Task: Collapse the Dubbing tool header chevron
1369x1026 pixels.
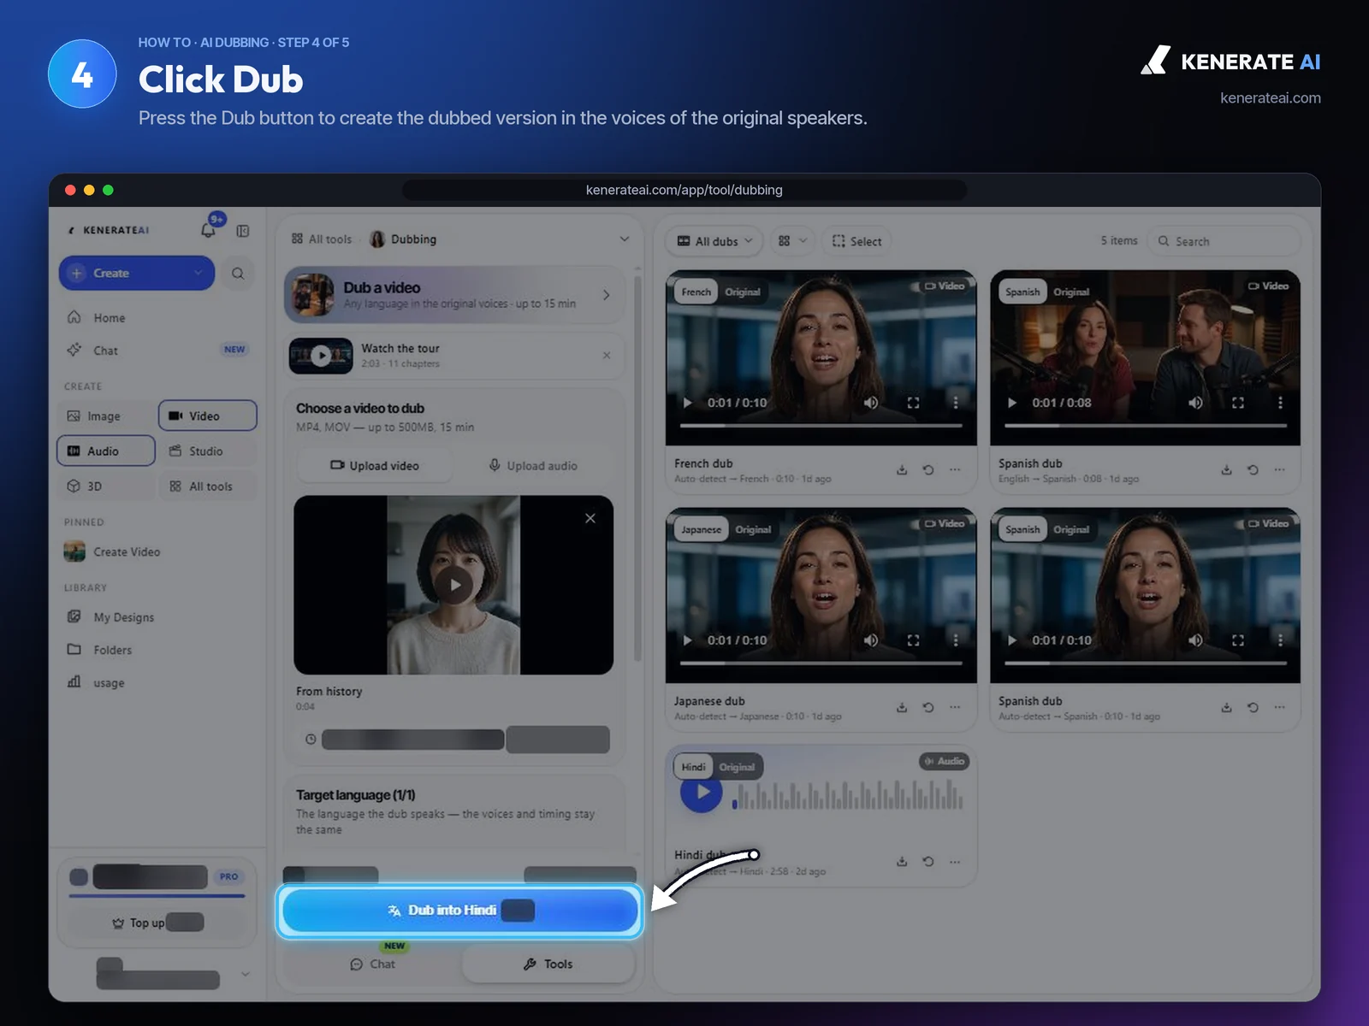Action: point(625,239)
